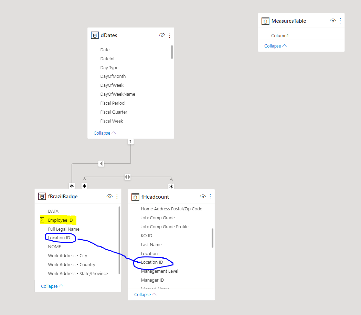Select the Fiscal Quarter field

(114, 112)
